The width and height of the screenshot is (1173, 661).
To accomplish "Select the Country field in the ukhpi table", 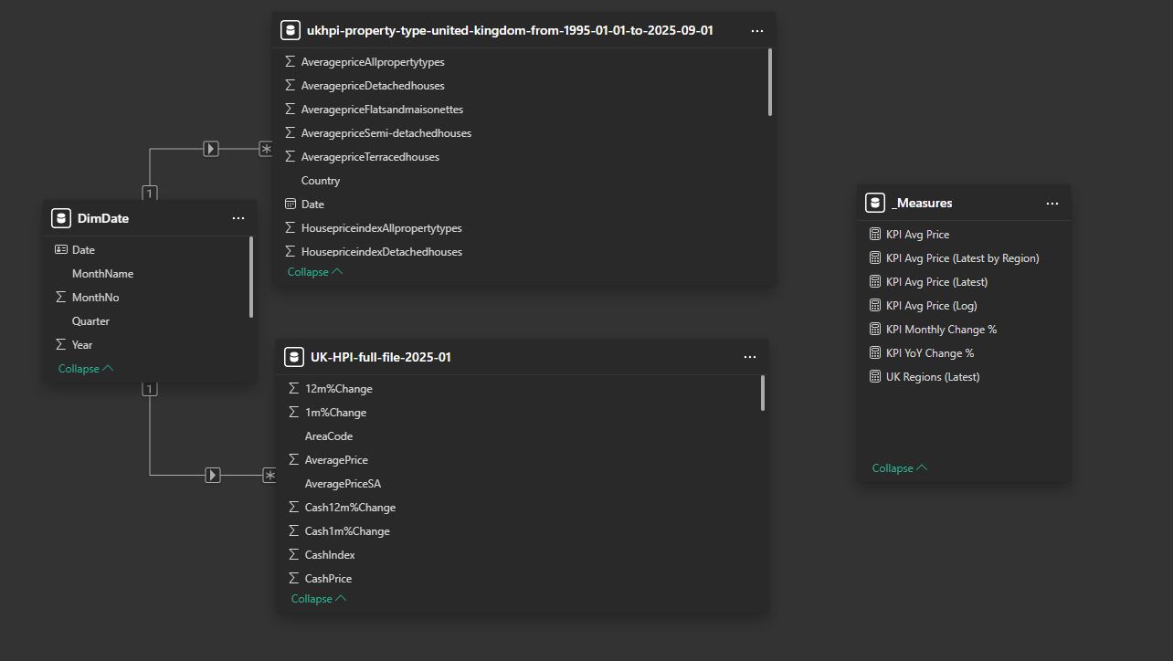I will pos(321,180).
